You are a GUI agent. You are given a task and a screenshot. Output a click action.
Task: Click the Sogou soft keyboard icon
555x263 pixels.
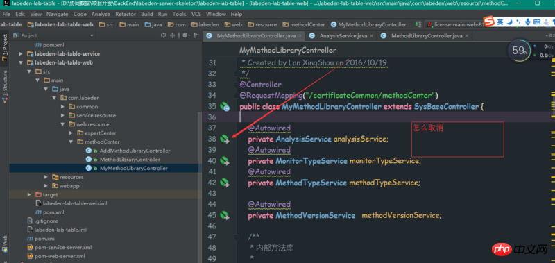click(537, 22)
